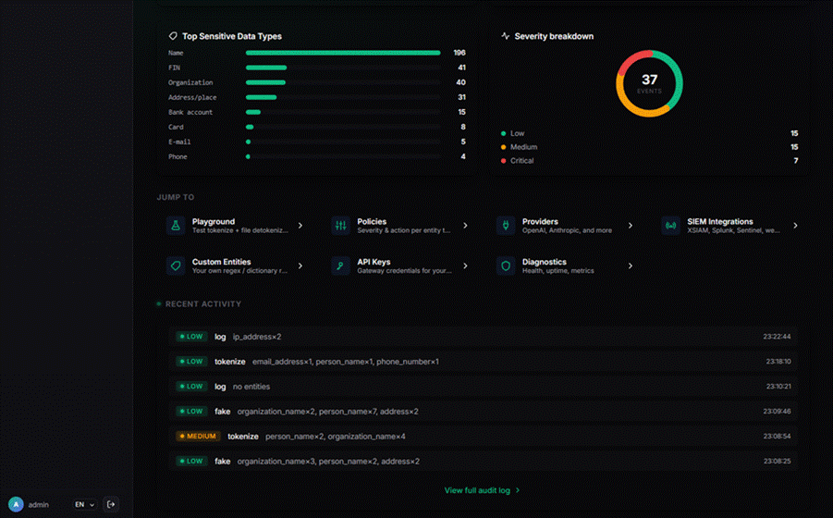Select the log ip_address×2 activity row
The height and width of the screenshot is (518, 833).
[x=483, y=337]
